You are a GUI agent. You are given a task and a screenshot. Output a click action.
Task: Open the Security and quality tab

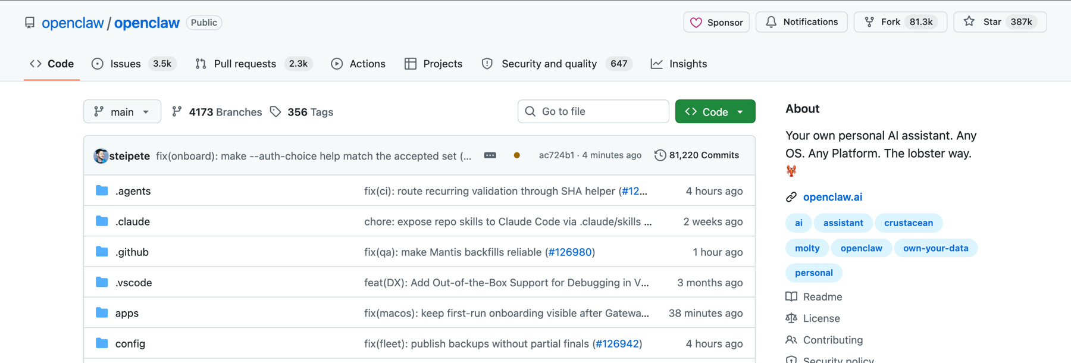pyautogui.click(x=556, y=64)
